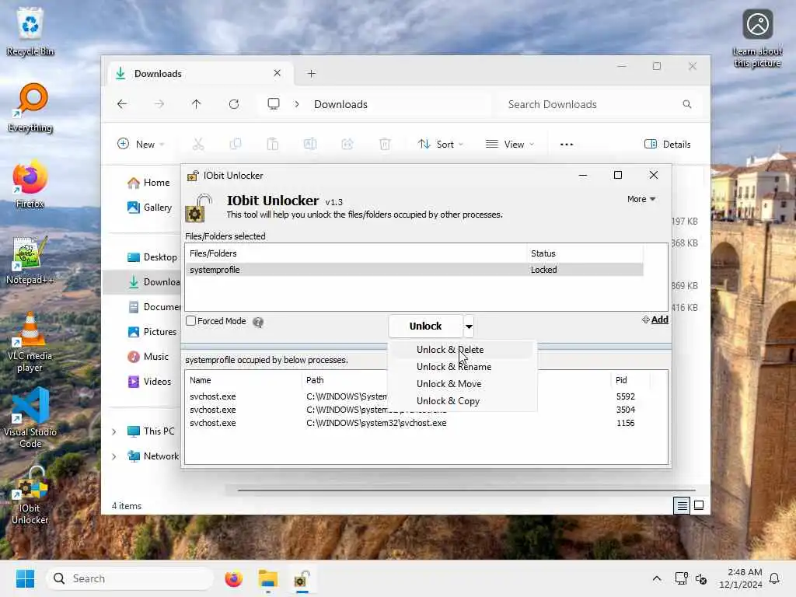Click the Search Downloads field
This screenshot has height=597, width=796.
(x=592, y=104)
